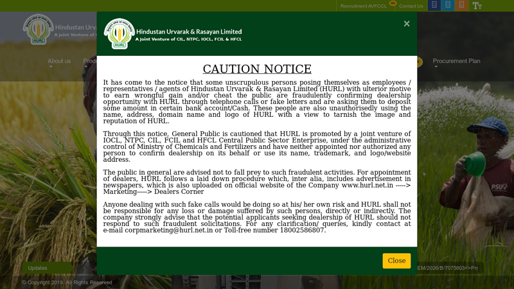514x289 pixels.
Task: Click the yellow badge left of Procurement Plan
Action: coord(420,62)
